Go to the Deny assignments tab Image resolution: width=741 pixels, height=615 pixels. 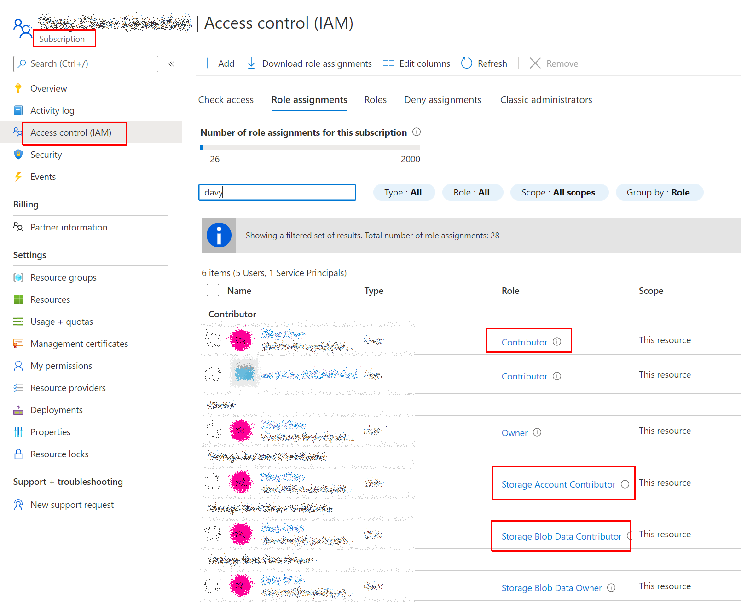tap(443, 100)
